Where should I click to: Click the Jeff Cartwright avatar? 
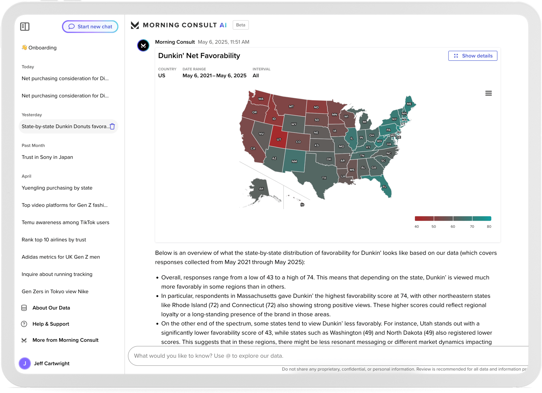click(25, 363)
